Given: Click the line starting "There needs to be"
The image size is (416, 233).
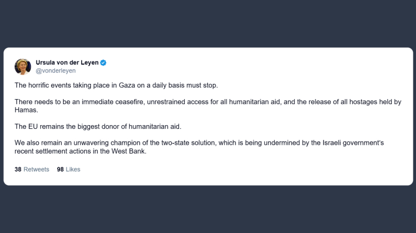Looking at the screenshot, I should coord(207,102).
